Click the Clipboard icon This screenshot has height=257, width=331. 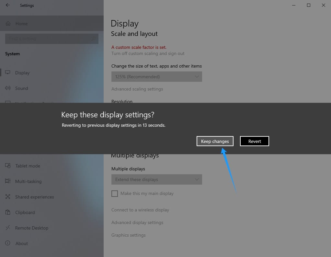[8, 212]
